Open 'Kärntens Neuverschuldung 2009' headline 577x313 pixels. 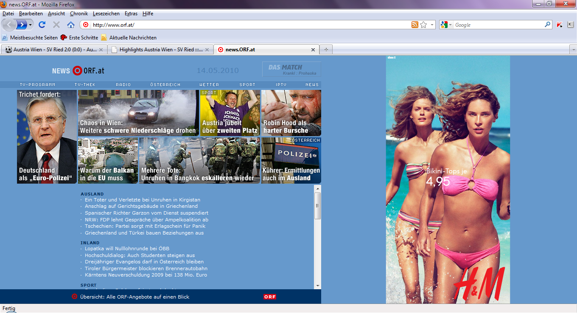pos(146,275)
